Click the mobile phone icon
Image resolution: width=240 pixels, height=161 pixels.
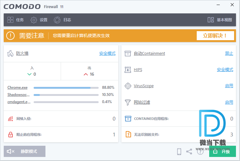click(179, 152)
